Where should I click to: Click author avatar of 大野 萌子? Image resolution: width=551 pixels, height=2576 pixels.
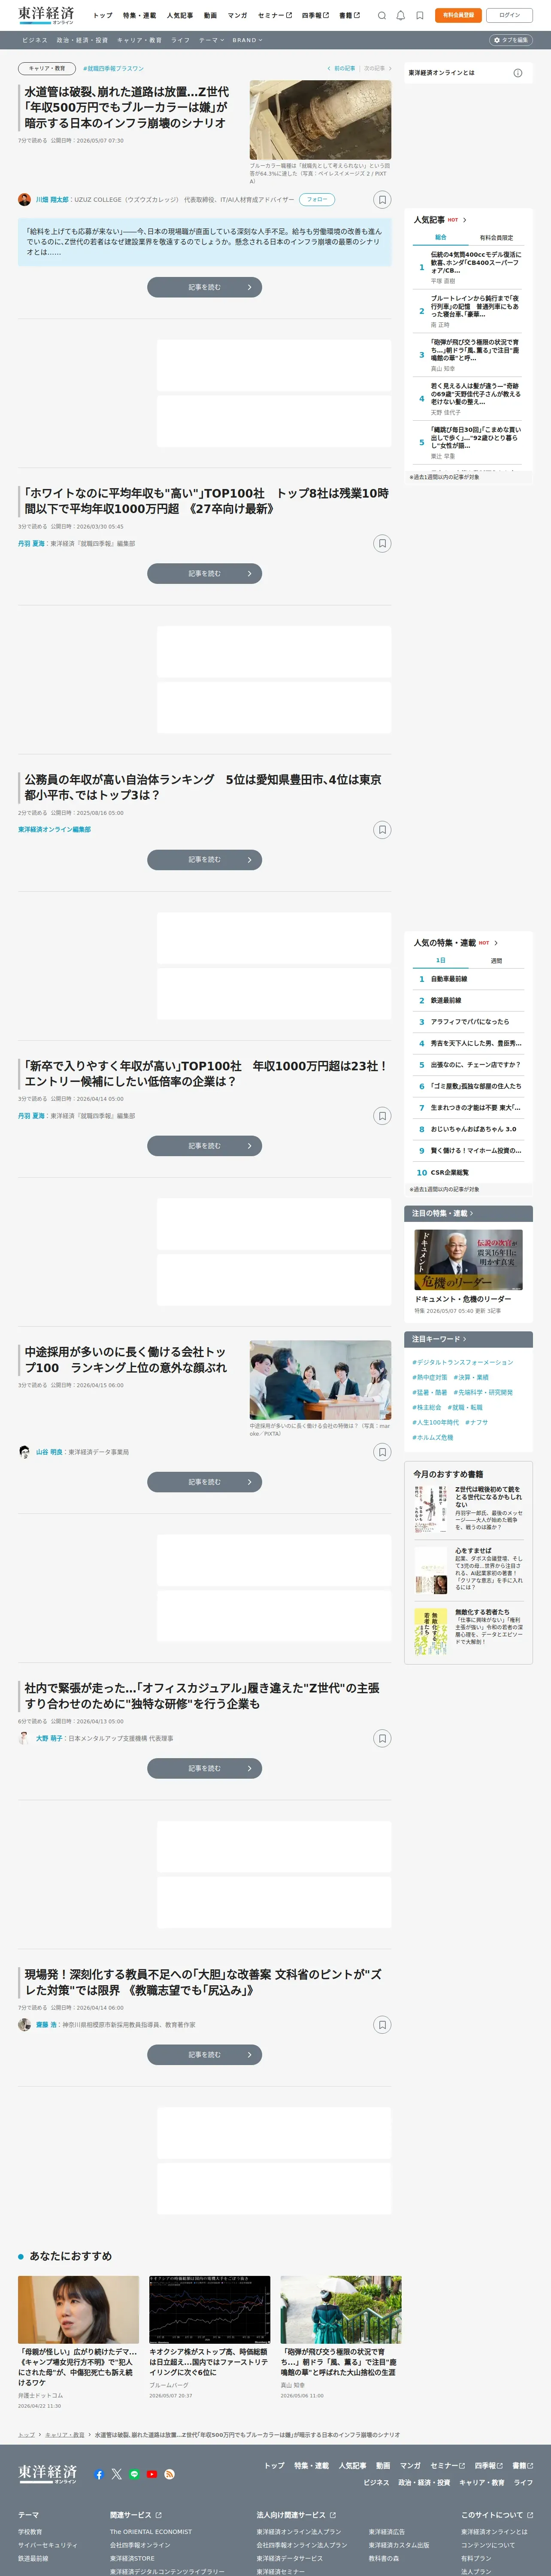(x=24, y=1738)
